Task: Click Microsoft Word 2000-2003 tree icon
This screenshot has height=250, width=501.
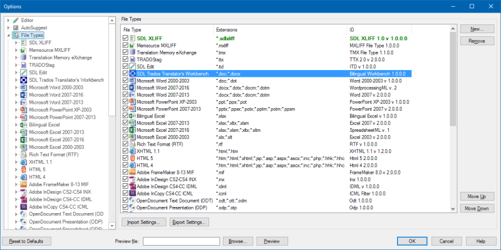Action: [x=23, y=87]
